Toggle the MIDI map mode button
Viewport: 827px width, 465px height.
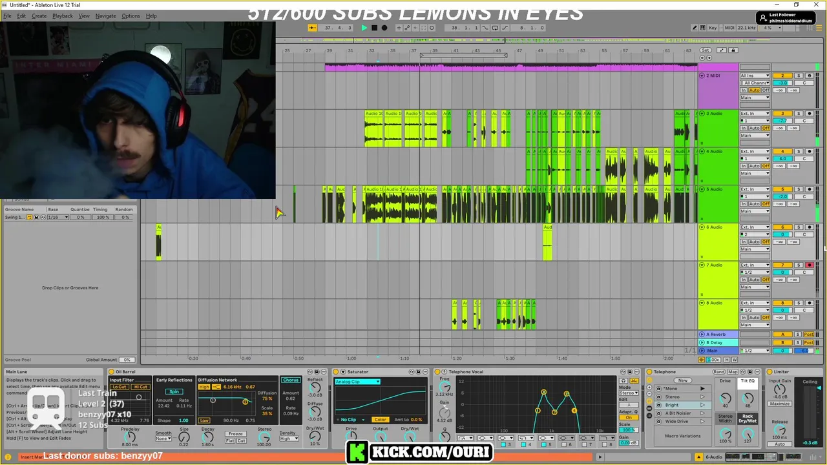coord(729,28)
